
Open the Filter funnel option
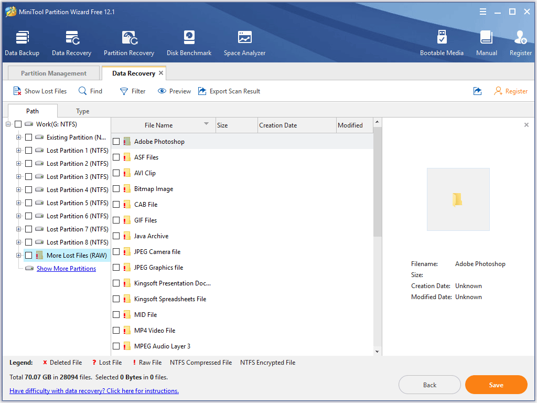133,91
